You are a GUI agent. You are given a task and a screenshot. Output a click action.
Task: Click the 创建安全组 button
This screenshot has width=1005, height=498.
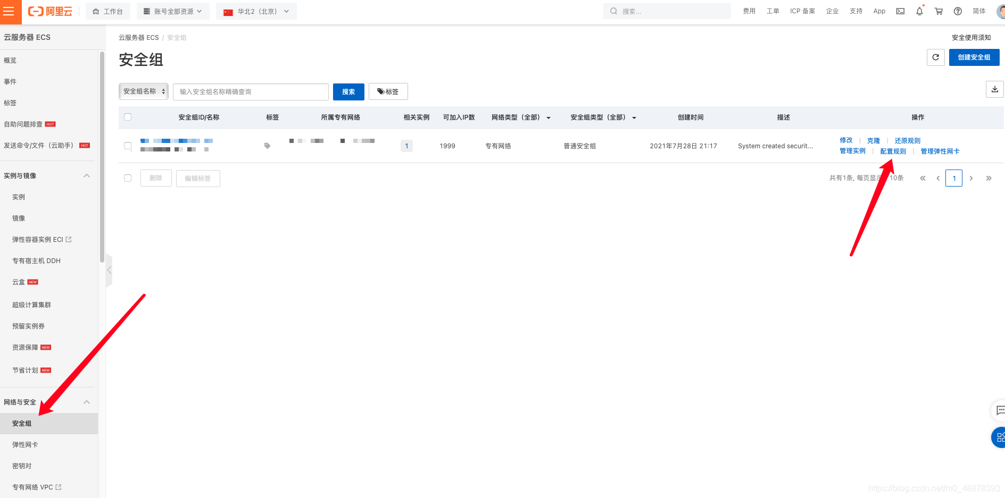click(974, 57)
